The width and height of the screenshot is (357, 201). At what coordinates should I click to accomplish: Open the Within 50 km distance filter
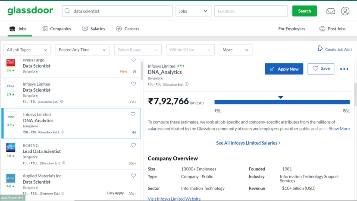tap(190, 50)
